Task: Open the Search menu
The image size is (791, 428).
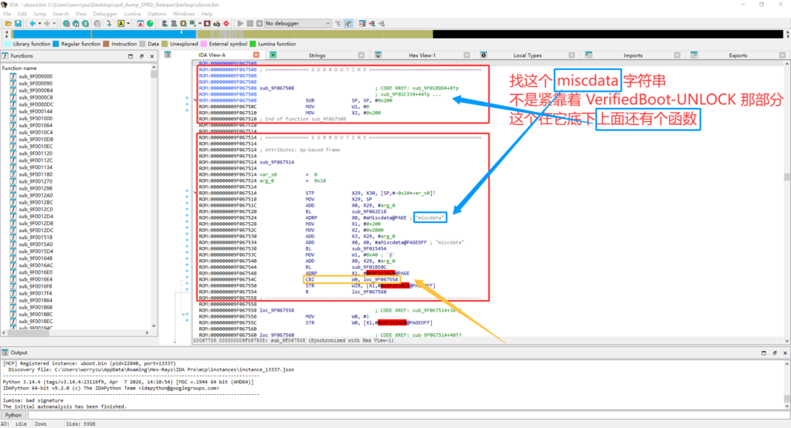Action: coord(60,14)
